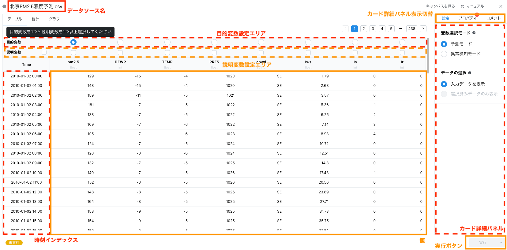Image resolution: width=507 pixels, height=250 pixels.
Task: Select page 1 in pagination
Action: (x=355, y=28)
